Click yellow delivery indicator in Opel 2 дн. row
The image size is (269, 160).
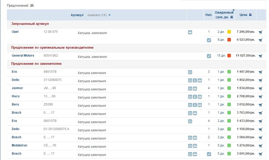[x=229, y=32]
